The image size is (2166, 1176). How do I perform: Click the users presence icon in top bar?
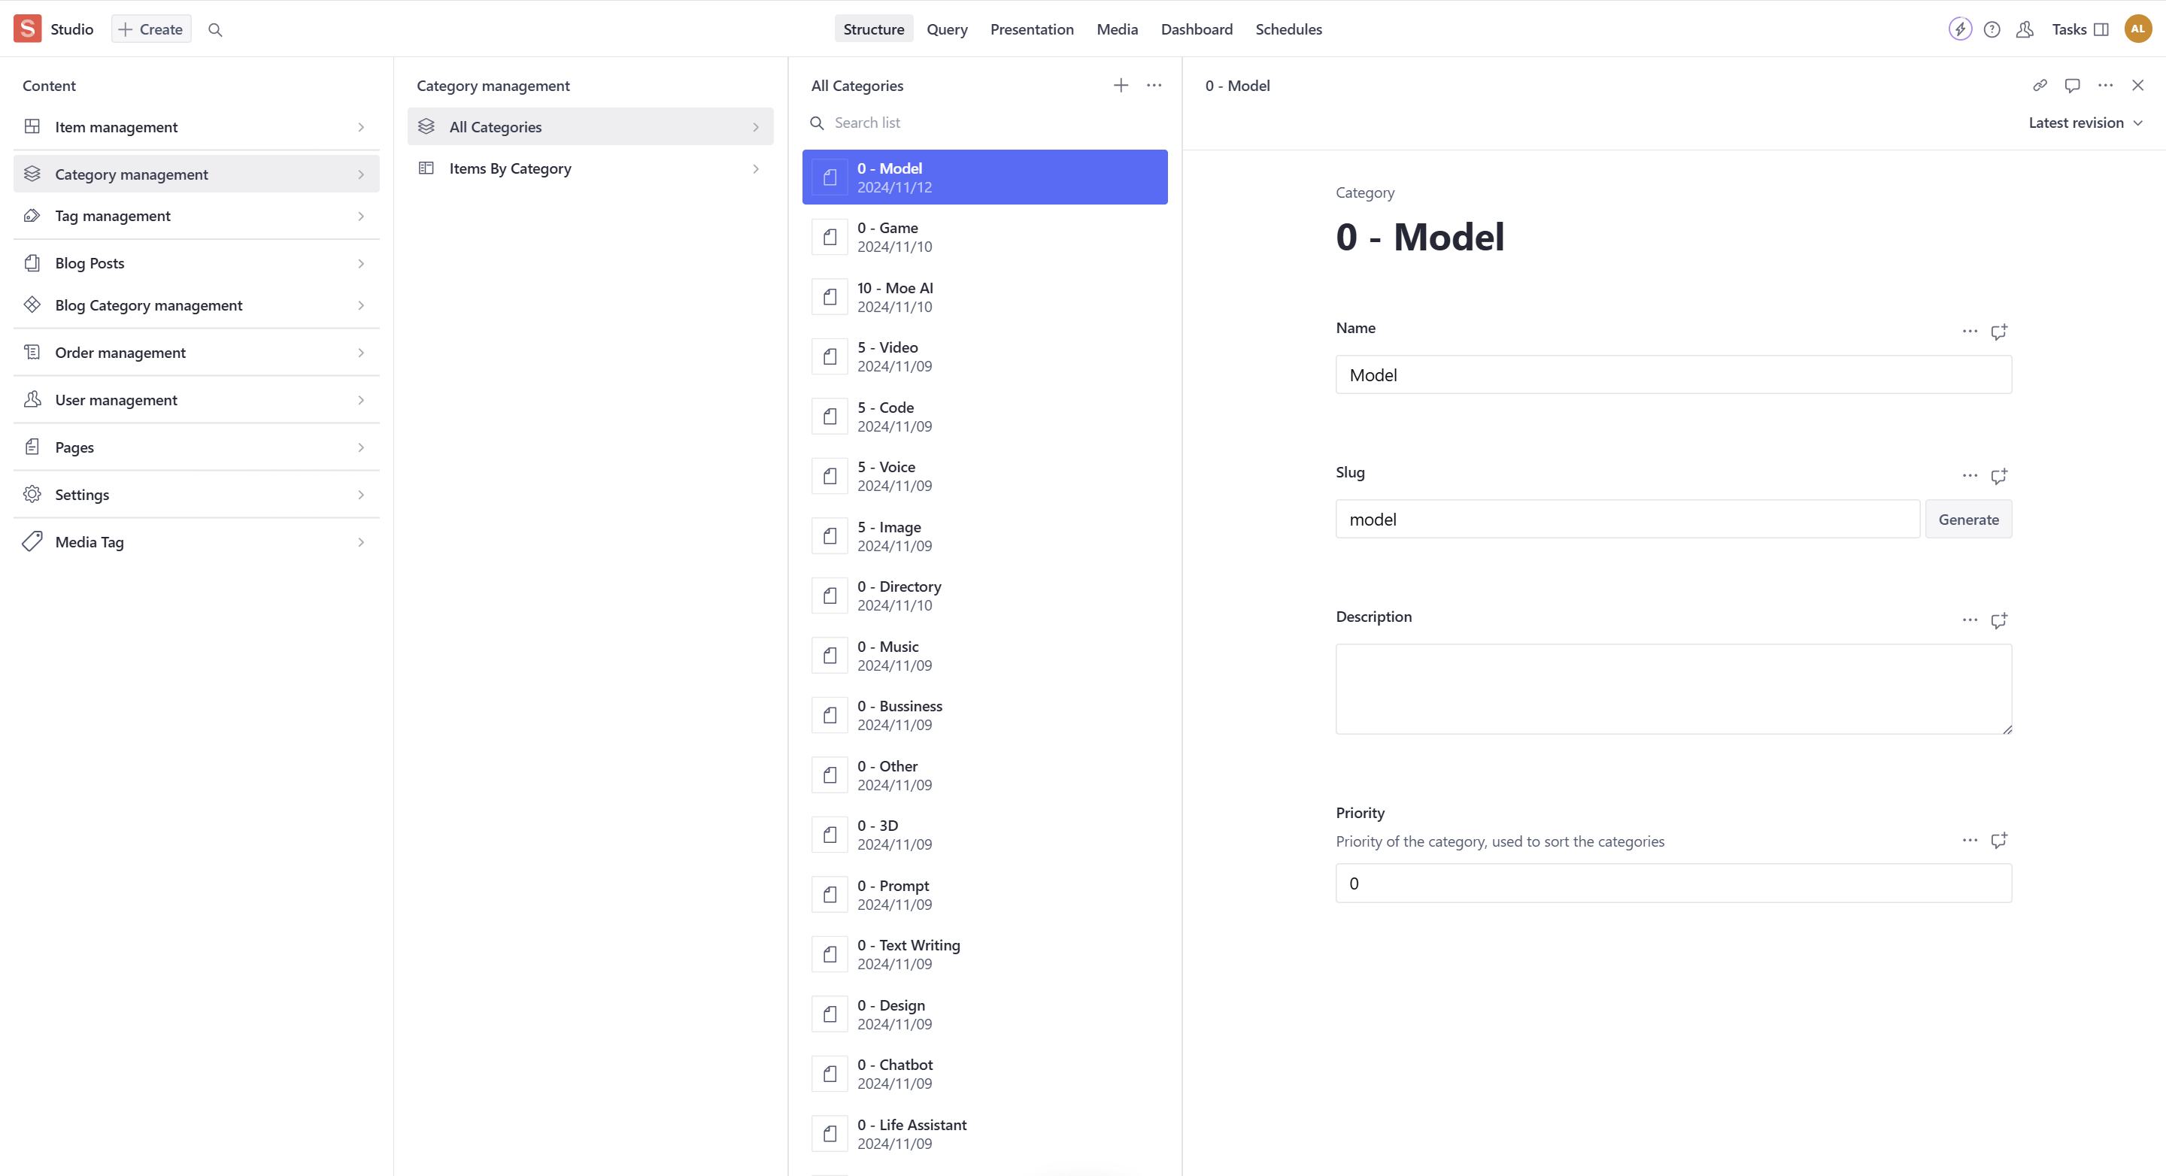coord(2025,29)
